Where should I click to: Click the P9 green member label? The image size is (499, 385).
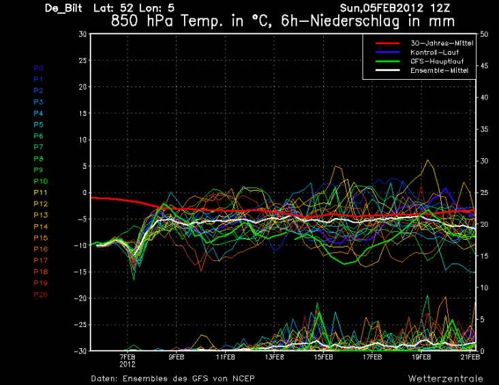click(x=38, y=170)
